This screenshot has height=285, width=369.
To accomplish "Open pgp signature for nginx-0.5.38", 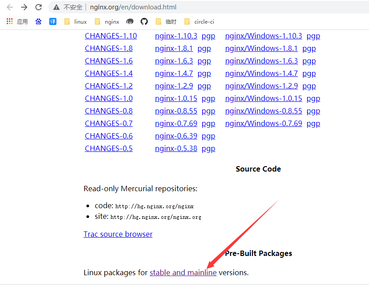I will (x=208, y=149).
